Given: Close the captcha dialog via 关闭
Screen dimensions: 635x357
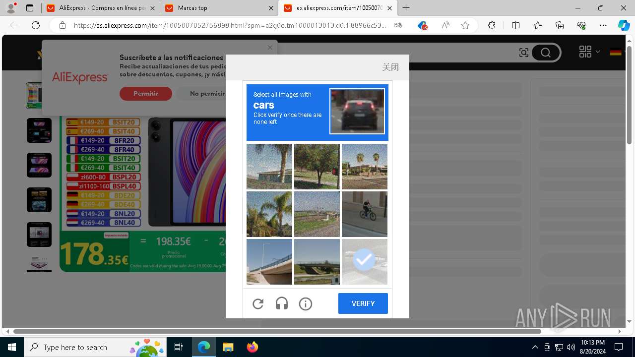Looking at the screenshot, I should coord(390,67).
